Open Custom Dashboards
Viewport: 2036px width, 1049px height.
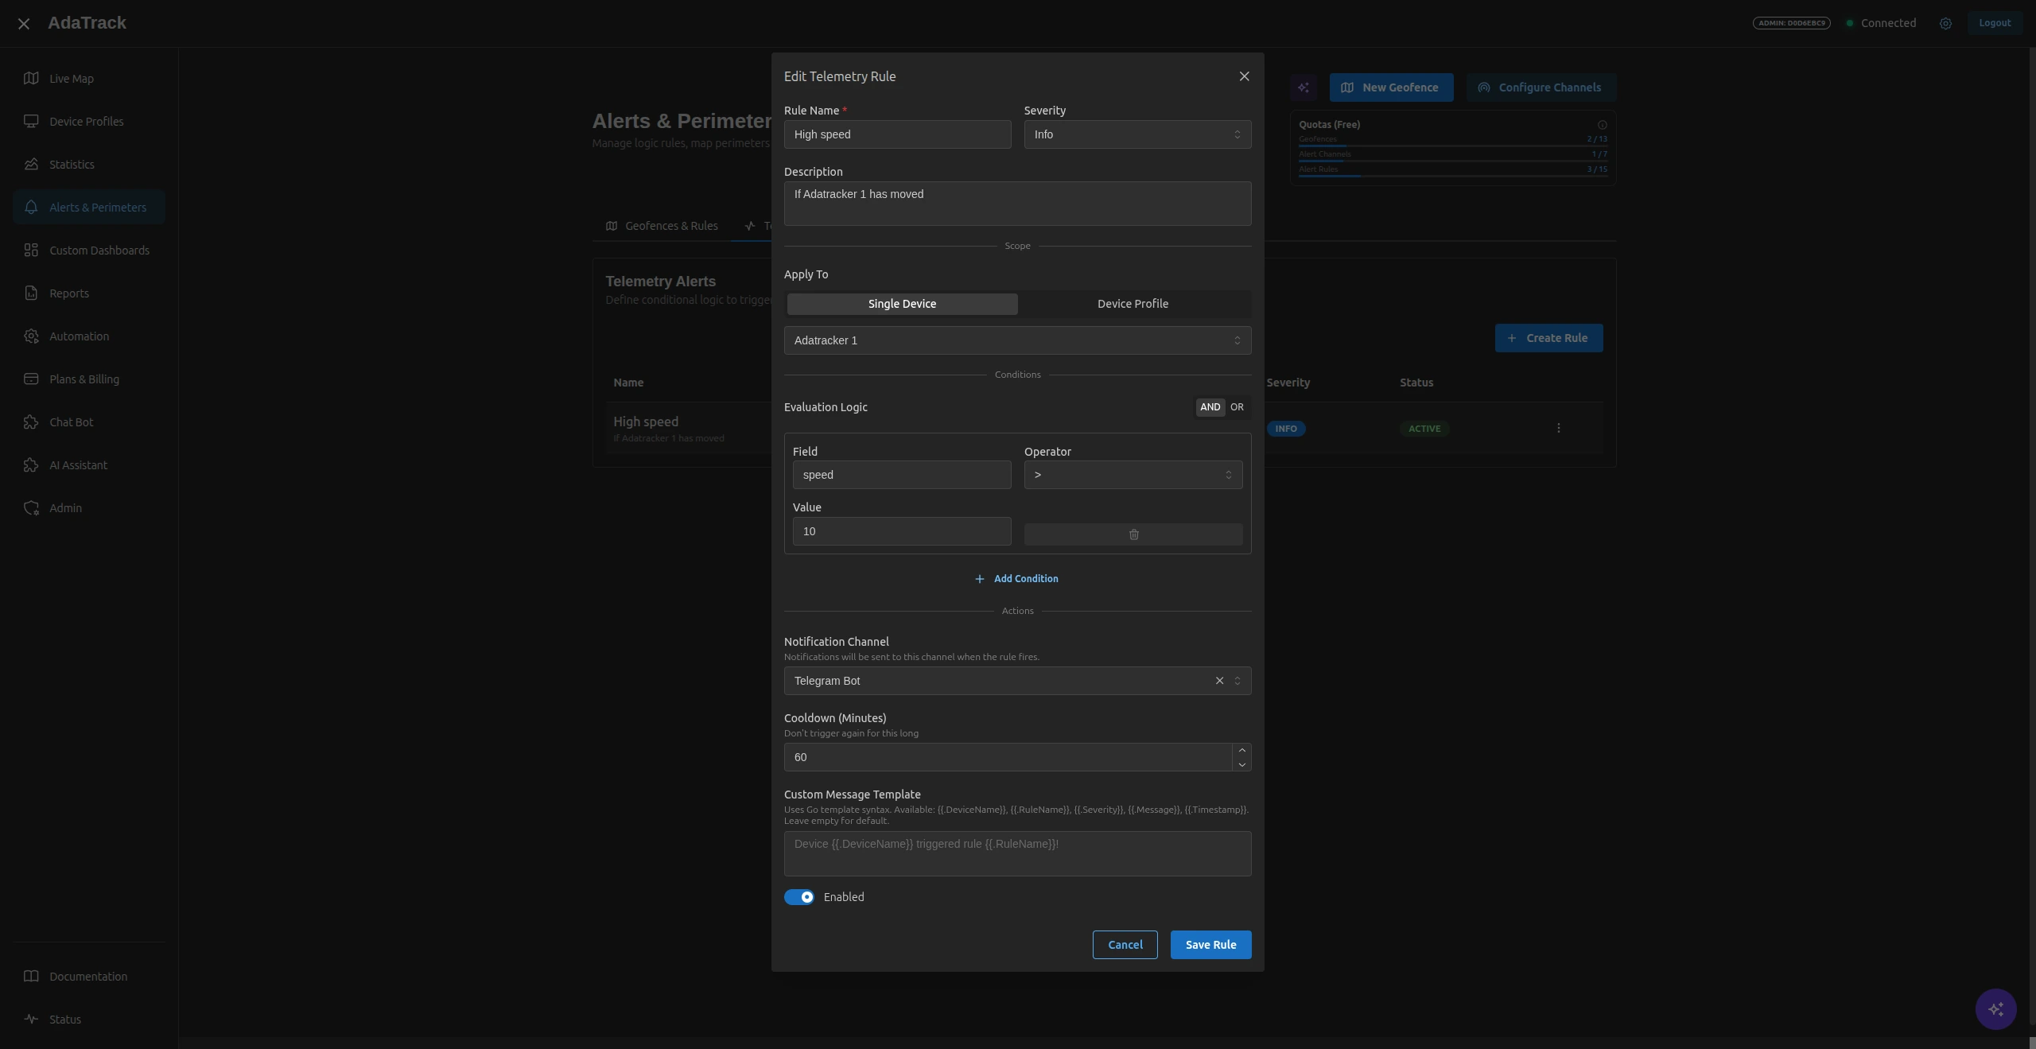point(88,251)
